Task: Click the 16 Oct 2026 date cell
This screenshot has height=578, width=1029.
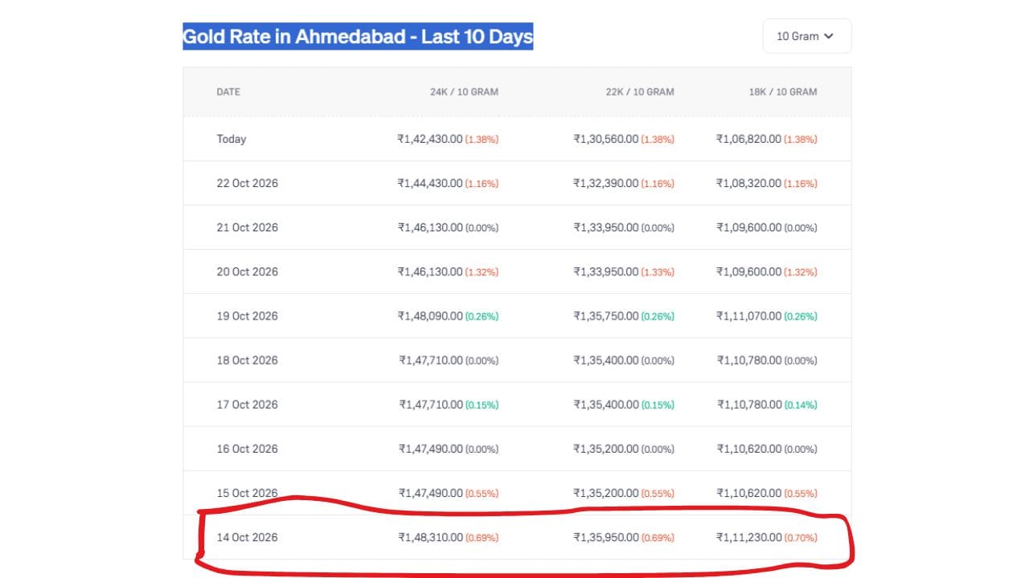Action: pos(248,449)
